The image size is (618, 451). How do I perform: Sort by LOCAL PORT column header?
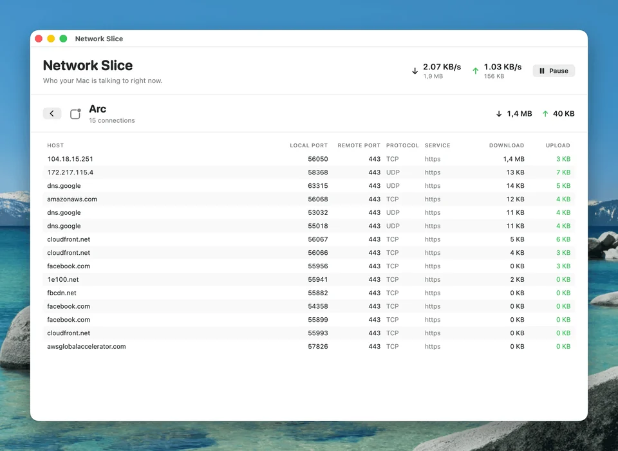click(x=308, y=145)
